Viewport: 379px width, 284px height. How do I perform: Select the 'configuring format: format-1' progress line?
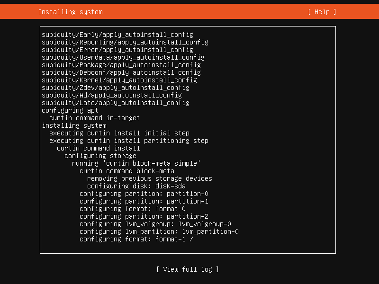(136, 239)
